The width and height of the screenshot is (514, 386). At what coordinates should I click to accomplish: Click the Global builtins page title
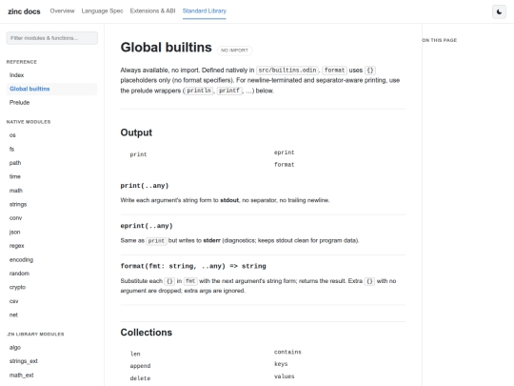pyautogui.click(x=167, y=48)
